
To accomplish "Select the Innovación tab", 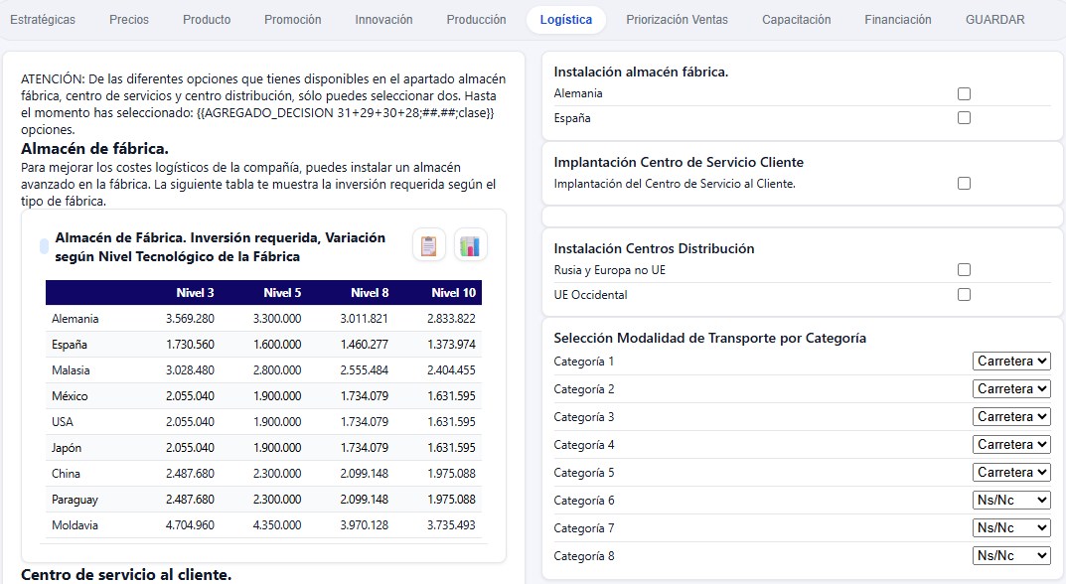I will pos(383,20).
